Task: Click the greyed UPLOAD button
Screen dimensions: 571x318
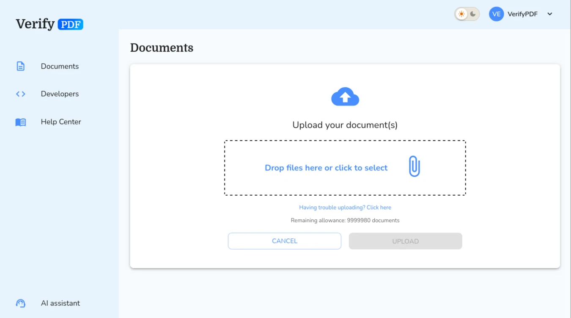Action: coord(405,241)
